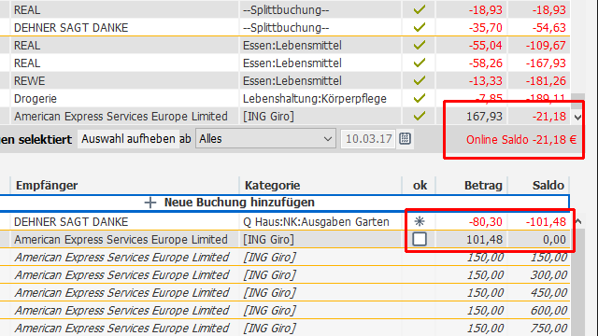Image resolution: width=598 pixels, height=336 pixels.
Task: Toggle checkmark on DEHNER SAGT DANKE Splittbuchung row
Action: [420, 27]
